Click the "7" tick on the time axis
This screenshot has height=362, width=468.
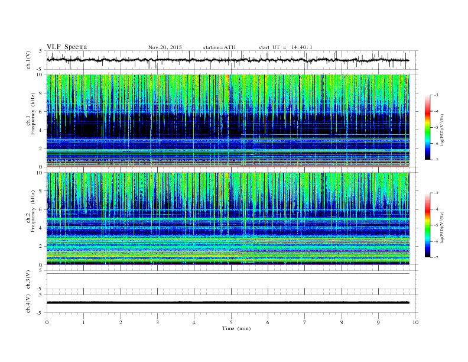click(305, 322)
